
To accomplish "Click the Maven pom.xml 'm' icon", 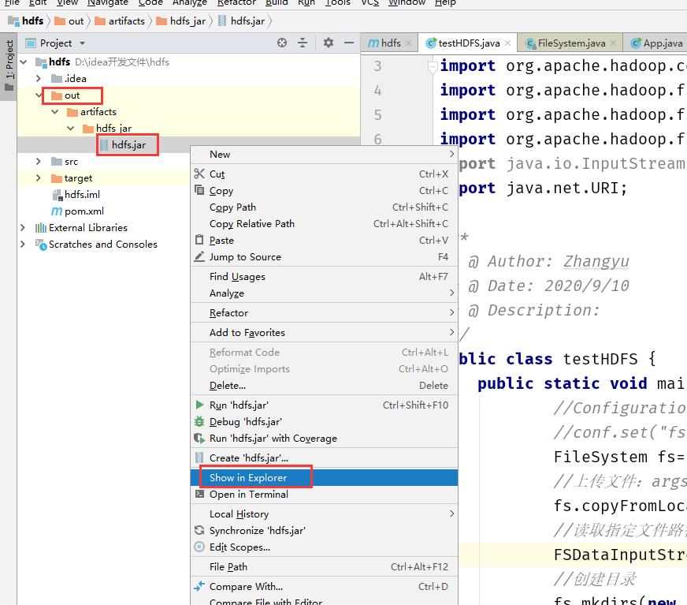I will [x=57, y=211].
